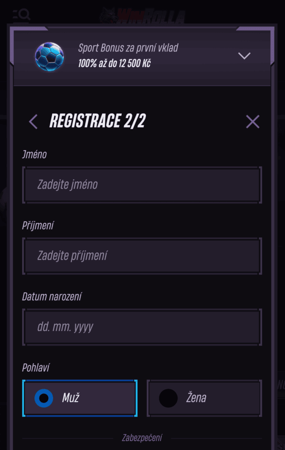The image size is (285, 450).
Task: Click the WinRolla logo
Action: (142, 16)
